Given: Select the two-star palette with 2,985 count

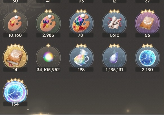Looking at the screenshot, I should click(x=48, y=23).
